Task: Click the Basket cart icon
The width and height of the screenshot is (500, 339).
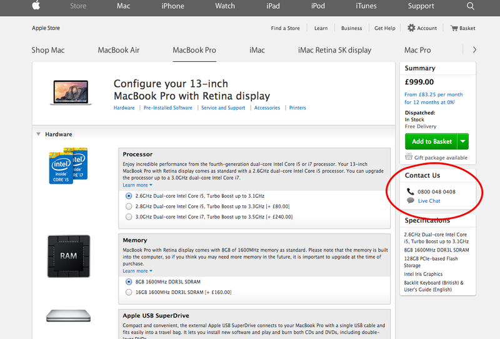Action: tap(454, 28)
